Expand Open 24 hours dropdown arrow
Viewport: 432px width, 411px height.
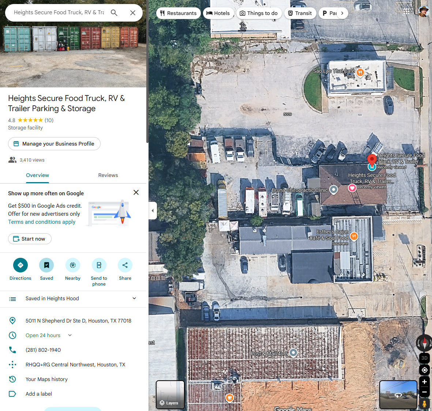click(x=70, y=335)
